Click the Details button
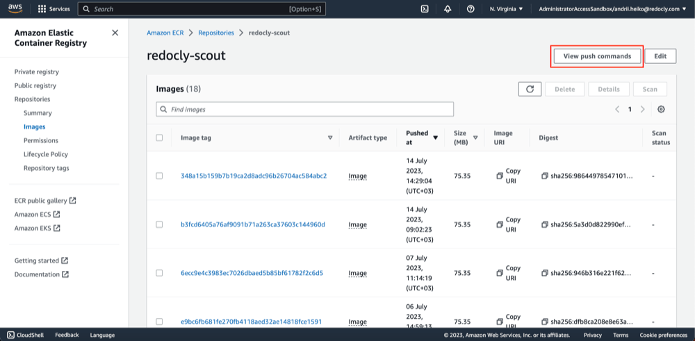The image size is (695, 341). click(x=609, y=89)
